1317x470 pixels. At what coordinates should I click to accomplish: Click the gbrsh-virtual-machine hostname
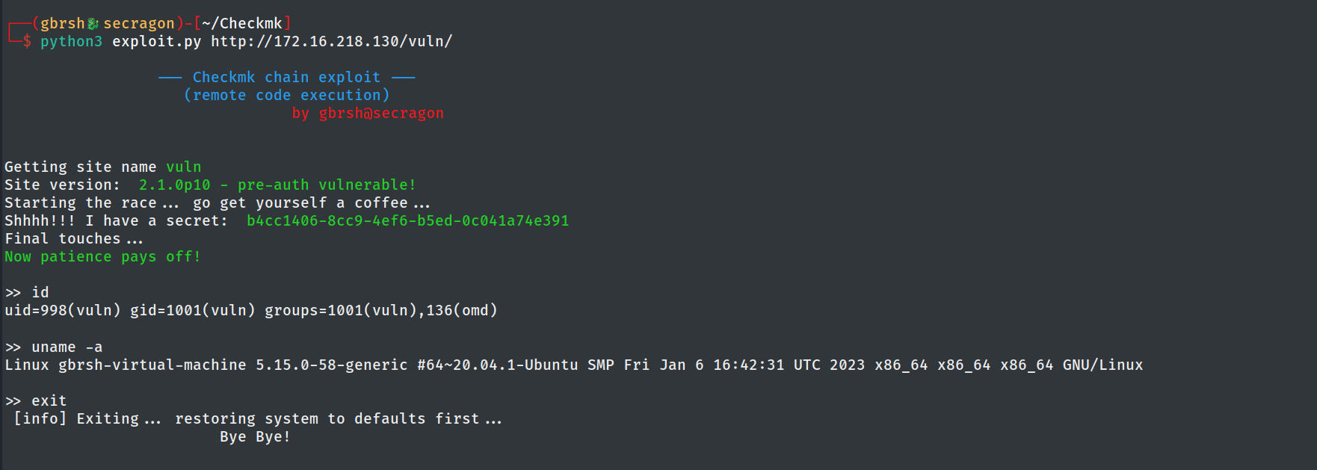tap(152, 365)
